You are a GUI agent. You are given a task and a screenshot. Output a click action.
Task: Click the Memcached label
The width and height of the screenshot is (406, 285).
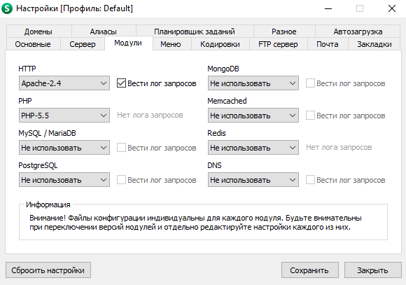tap(227, 101)
